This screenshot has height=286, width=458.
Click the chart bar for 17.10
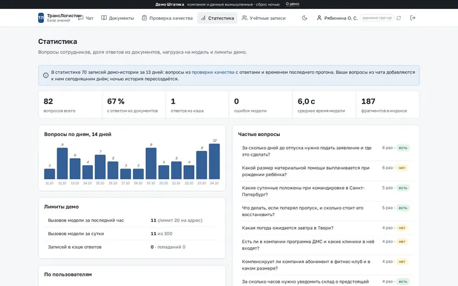click(125, 174)
